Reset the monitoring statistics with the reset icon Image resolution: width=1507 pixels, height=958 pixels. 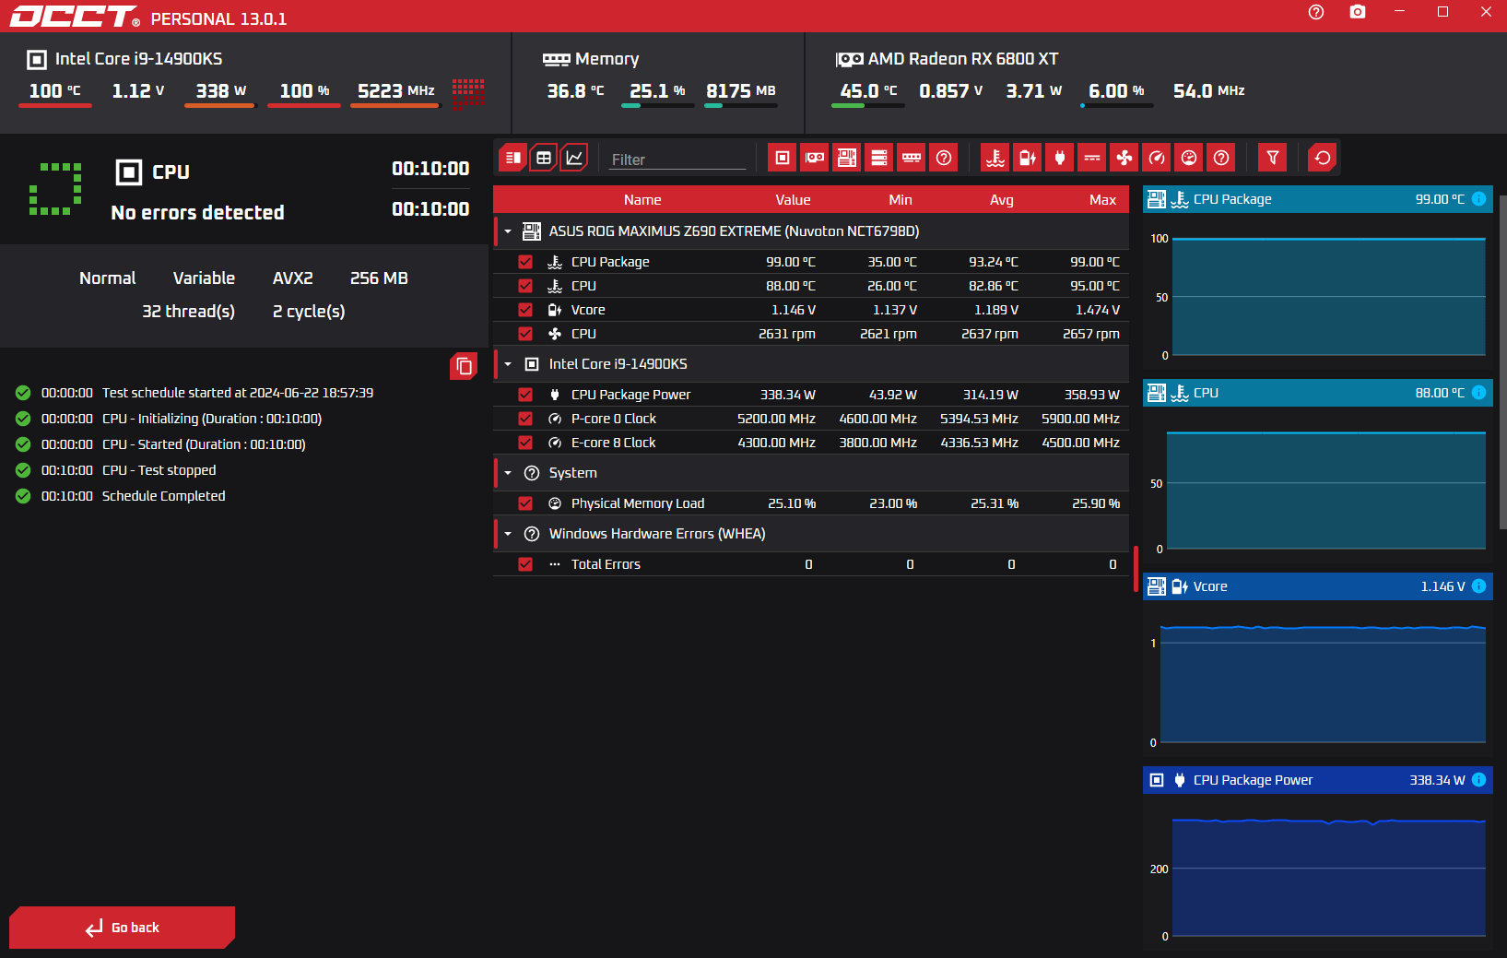[1323, 158]
